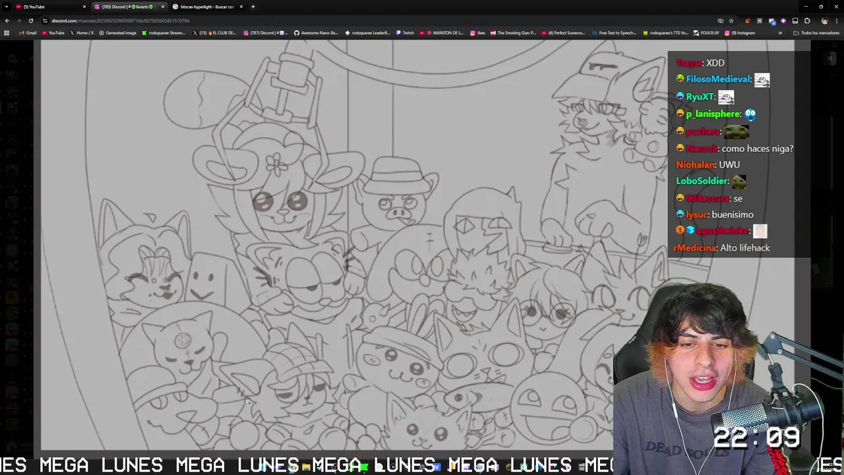Open the likes Instagram bookmark
Screen dimensions: 844x475
click(x=477, y=33)
